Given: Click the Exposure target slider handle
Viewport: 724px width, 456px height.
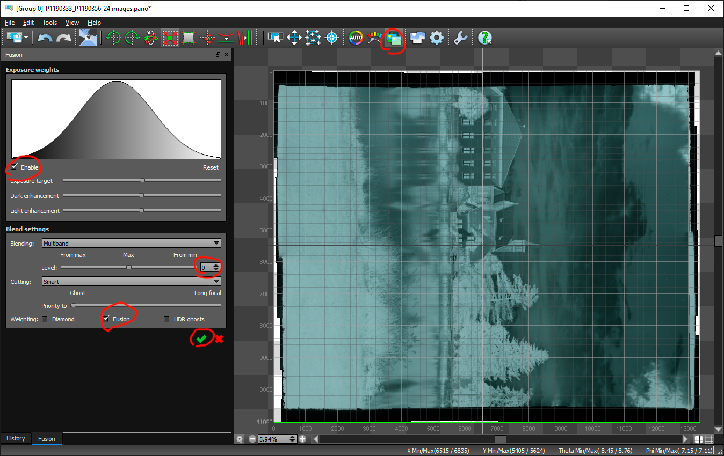Looking at the screenshot, I should coord(142,181).
